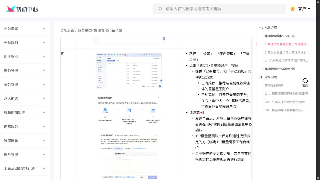The width and height of the screenshot is (320, 180).
Task: Jump to 三、集团管理产品功能介绍 outline entry
Action: point(277,69)
